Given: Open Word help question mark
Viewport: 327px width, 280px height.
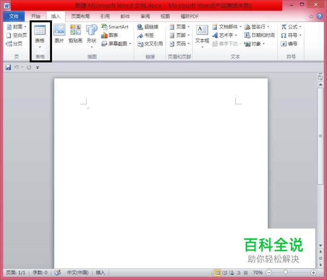Looking at the screenshot, I should tap(319, 16).
